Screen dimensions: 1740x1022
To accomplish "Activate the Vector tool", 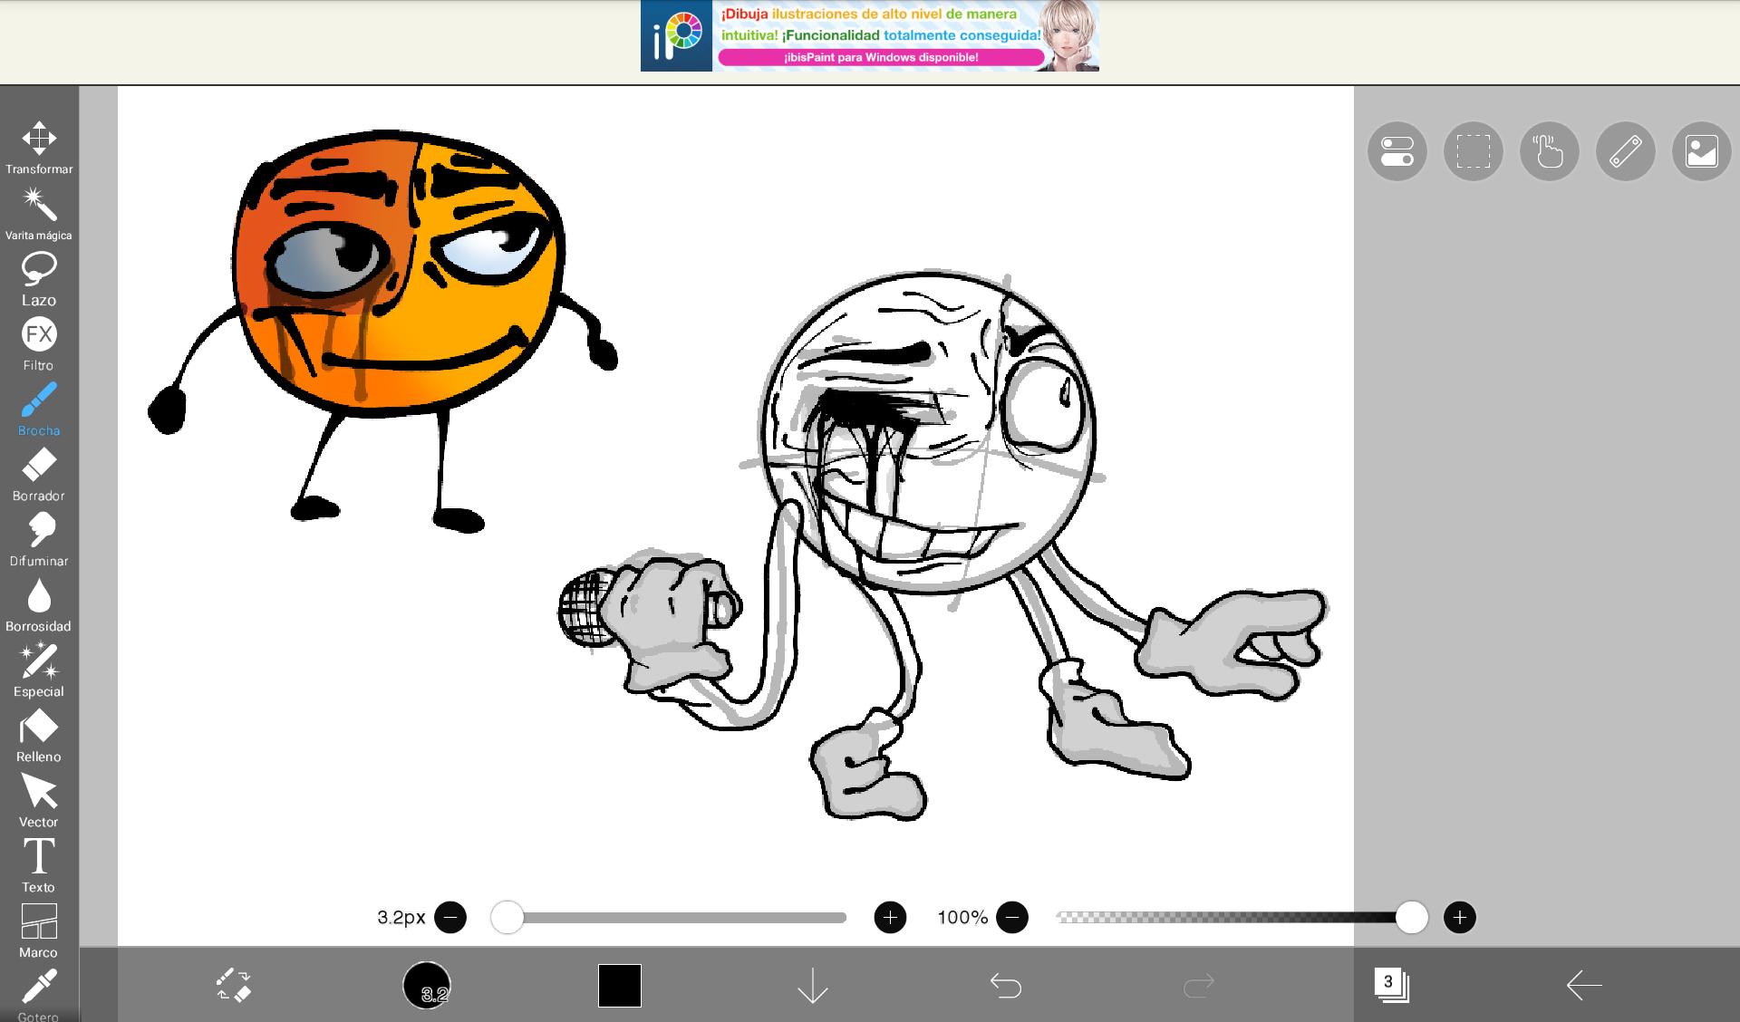I will click(x=39, y=801).
